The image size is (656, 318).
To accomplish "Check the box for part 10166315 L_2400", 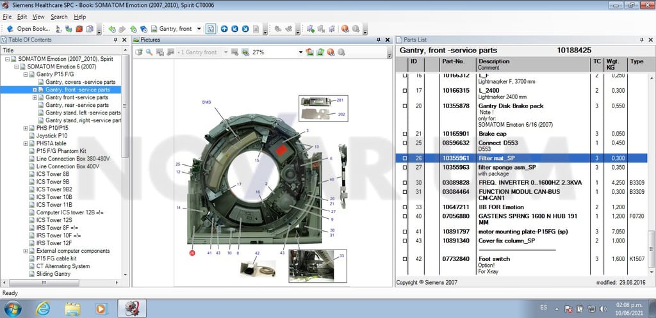I will (x=405, y=91).
